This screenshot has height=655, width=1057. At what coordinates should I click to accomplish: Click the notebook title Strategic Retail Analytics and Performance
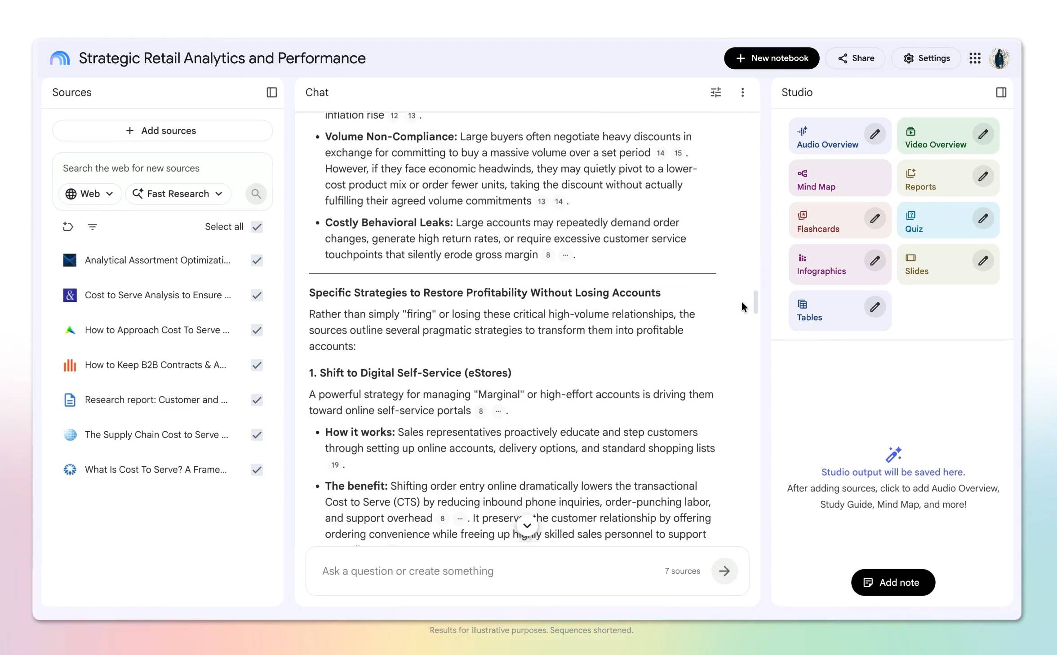(222, 58)
